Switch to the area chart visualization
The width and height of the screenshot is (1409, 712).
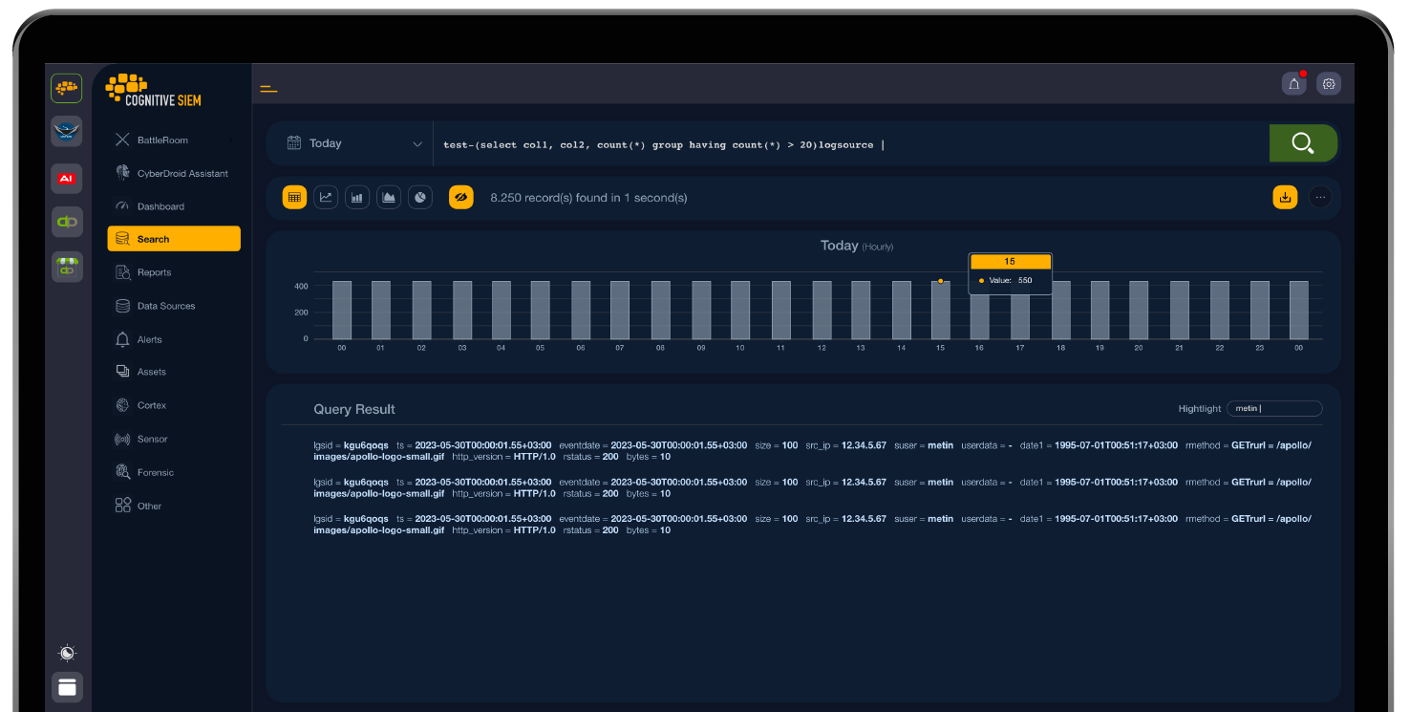pos(388,197)
